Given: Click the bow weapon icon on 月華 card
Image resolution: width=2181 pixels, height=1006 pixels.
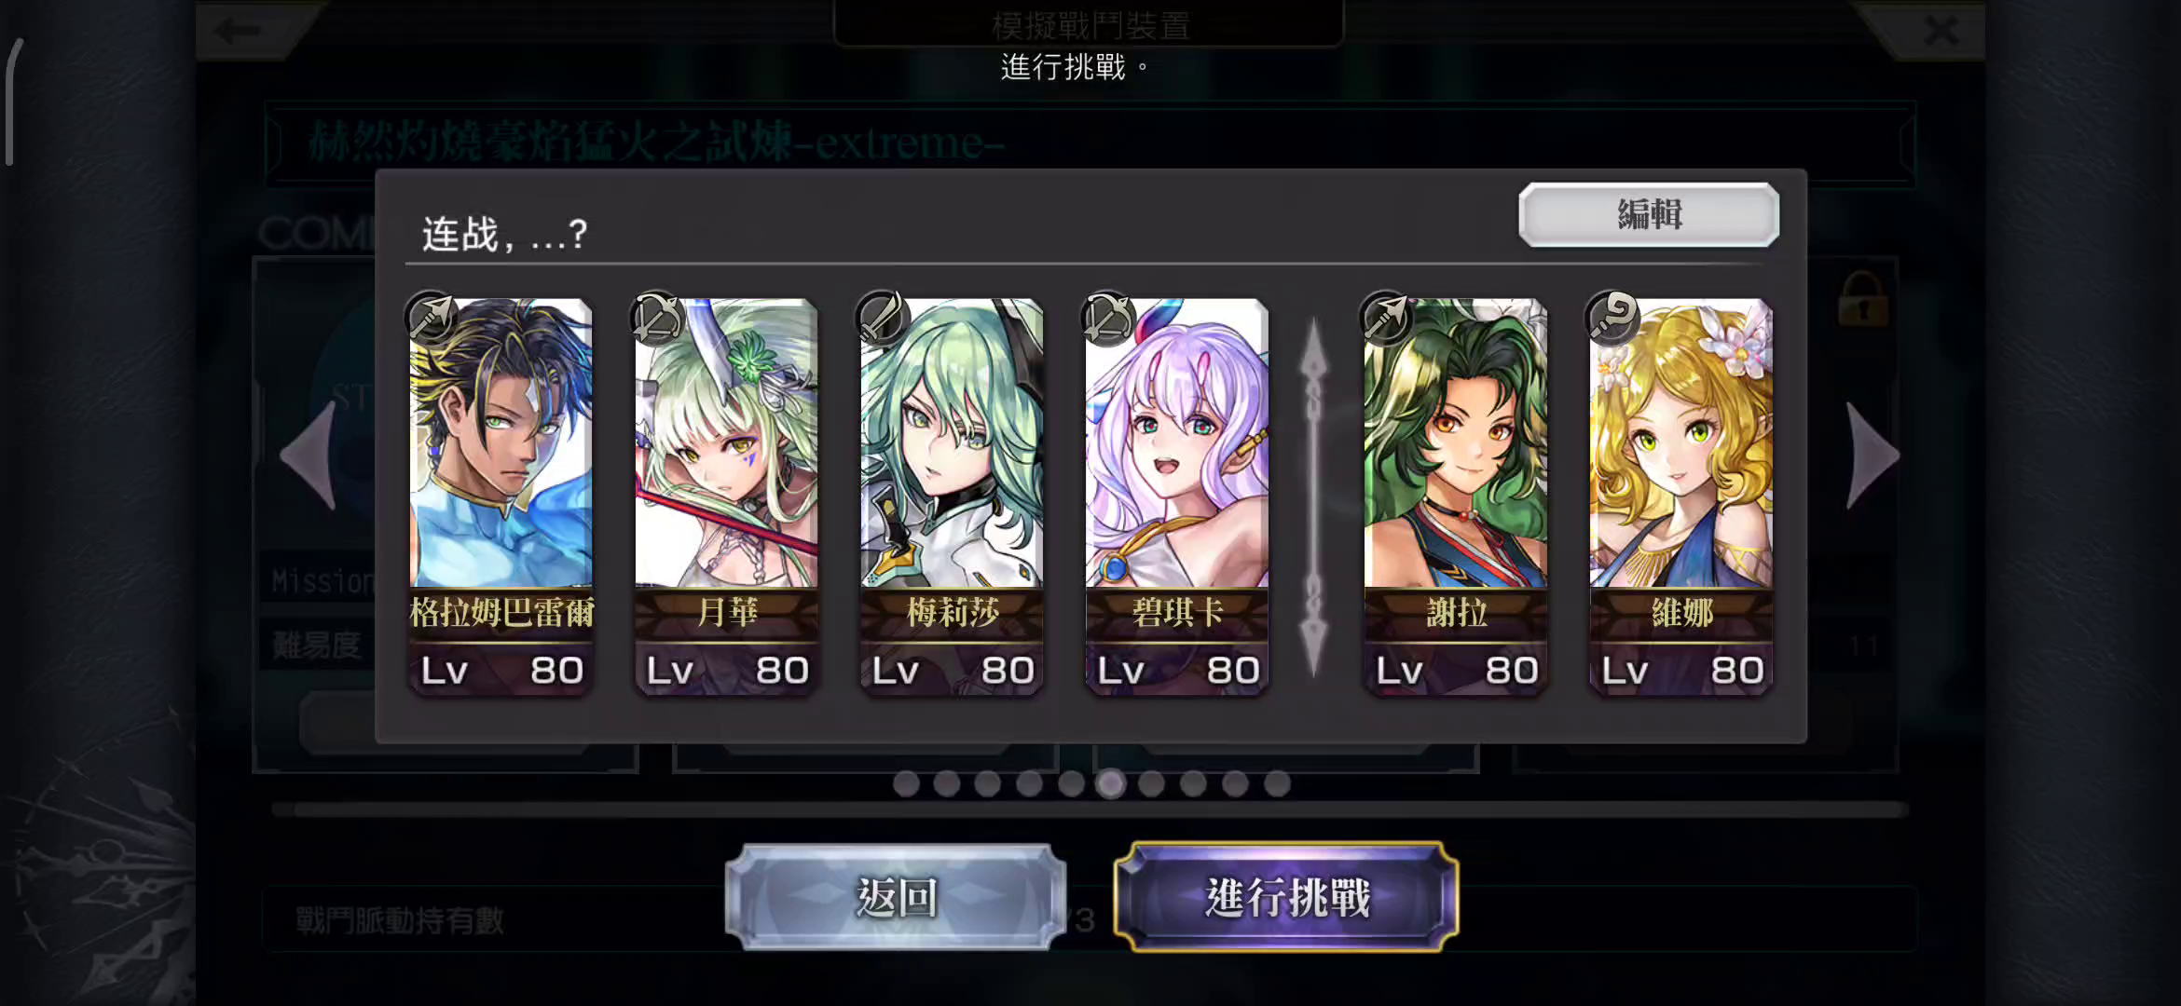Looking at the screenshot, I should pos(657,317).
